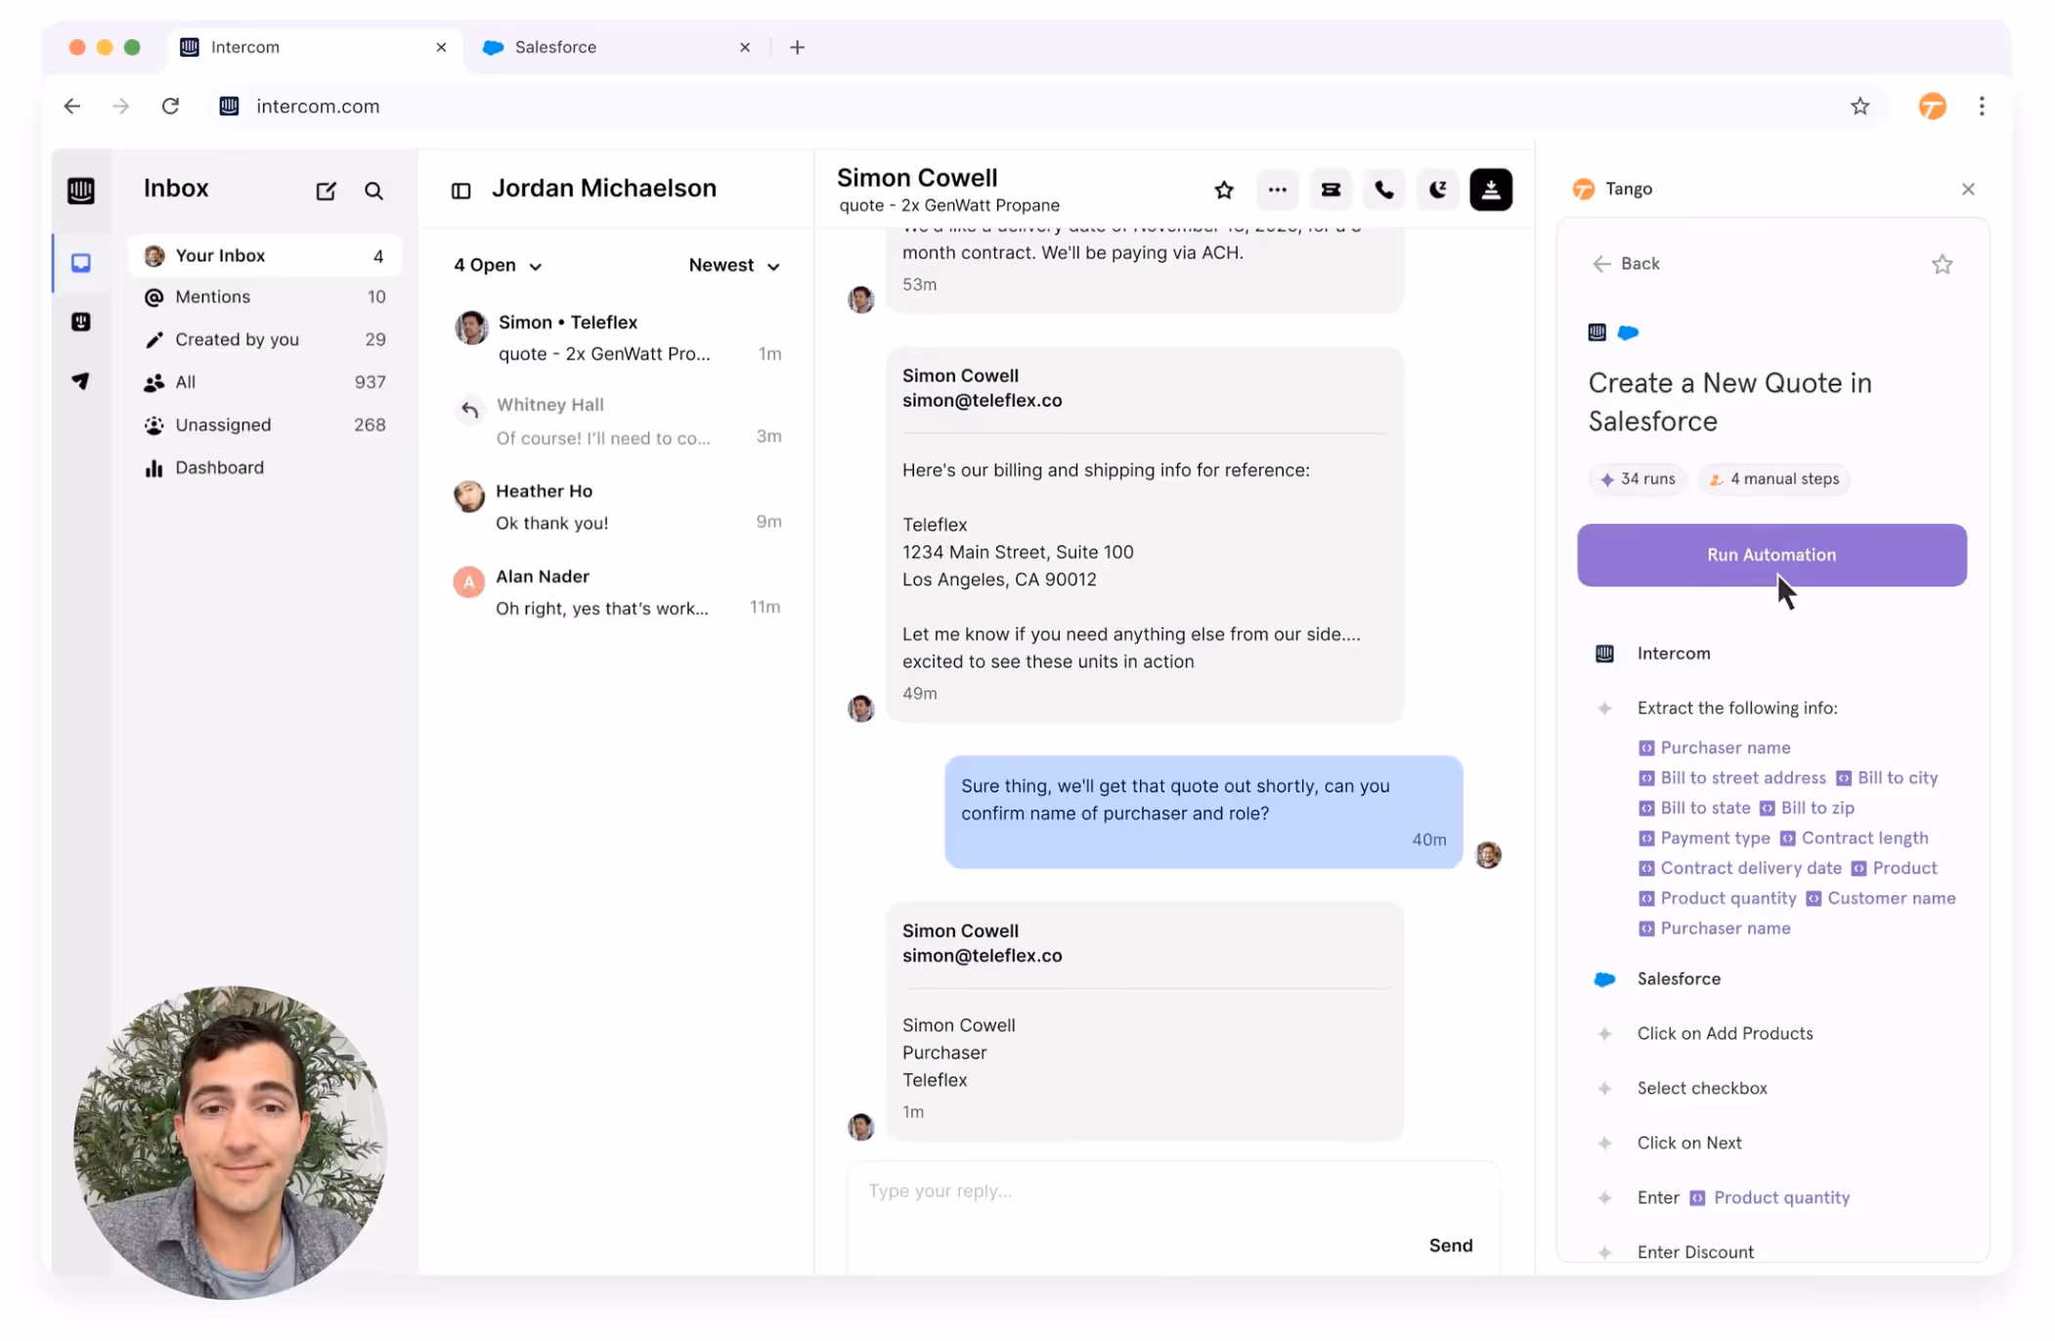Star the Simon Cowell conversation
2055x1341 pixels.
(1224, 190)
